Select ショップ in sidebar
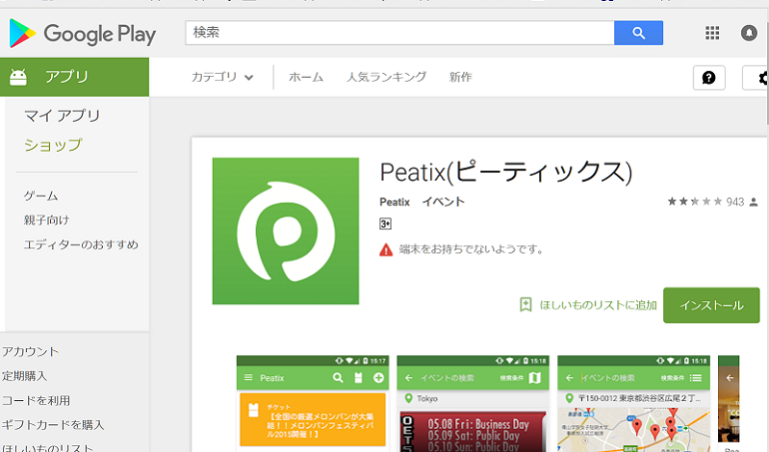 tap(53, 145)
